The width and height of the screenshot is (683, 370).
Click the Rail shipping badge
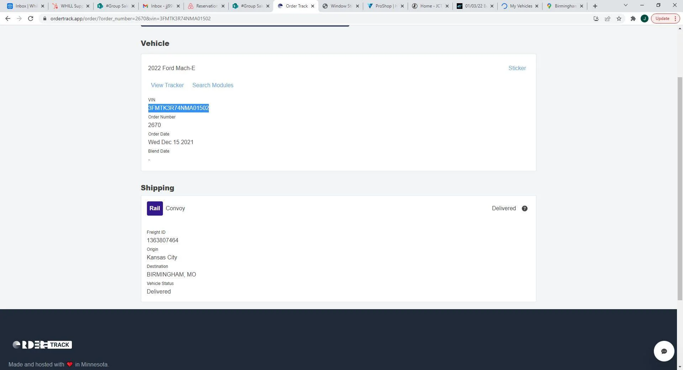coord(155,208)
